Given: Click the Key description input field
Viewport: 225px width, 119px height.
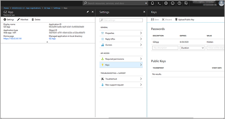Looking at the screenshot, I should click(165, 48).
